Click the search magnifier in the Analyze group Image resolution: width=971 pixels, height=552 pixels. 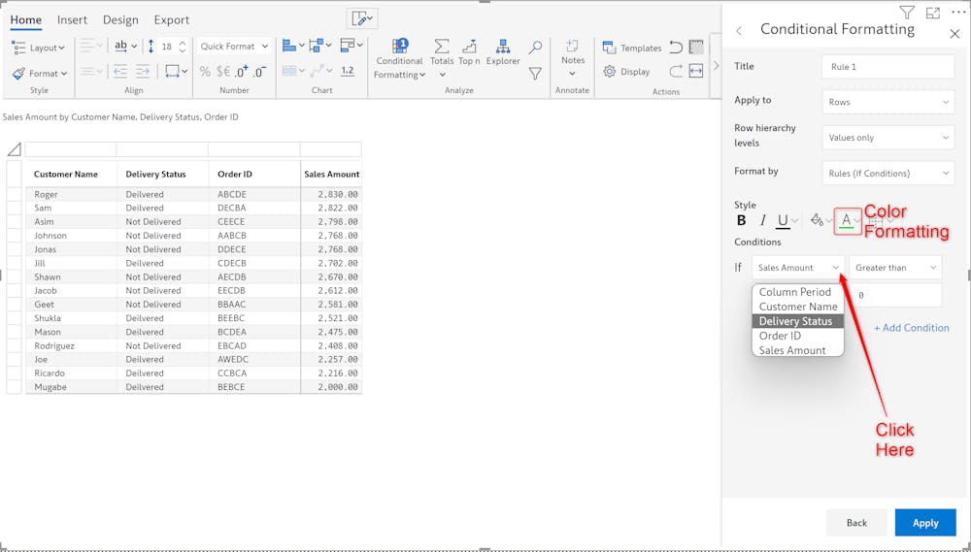pos(535,48)
